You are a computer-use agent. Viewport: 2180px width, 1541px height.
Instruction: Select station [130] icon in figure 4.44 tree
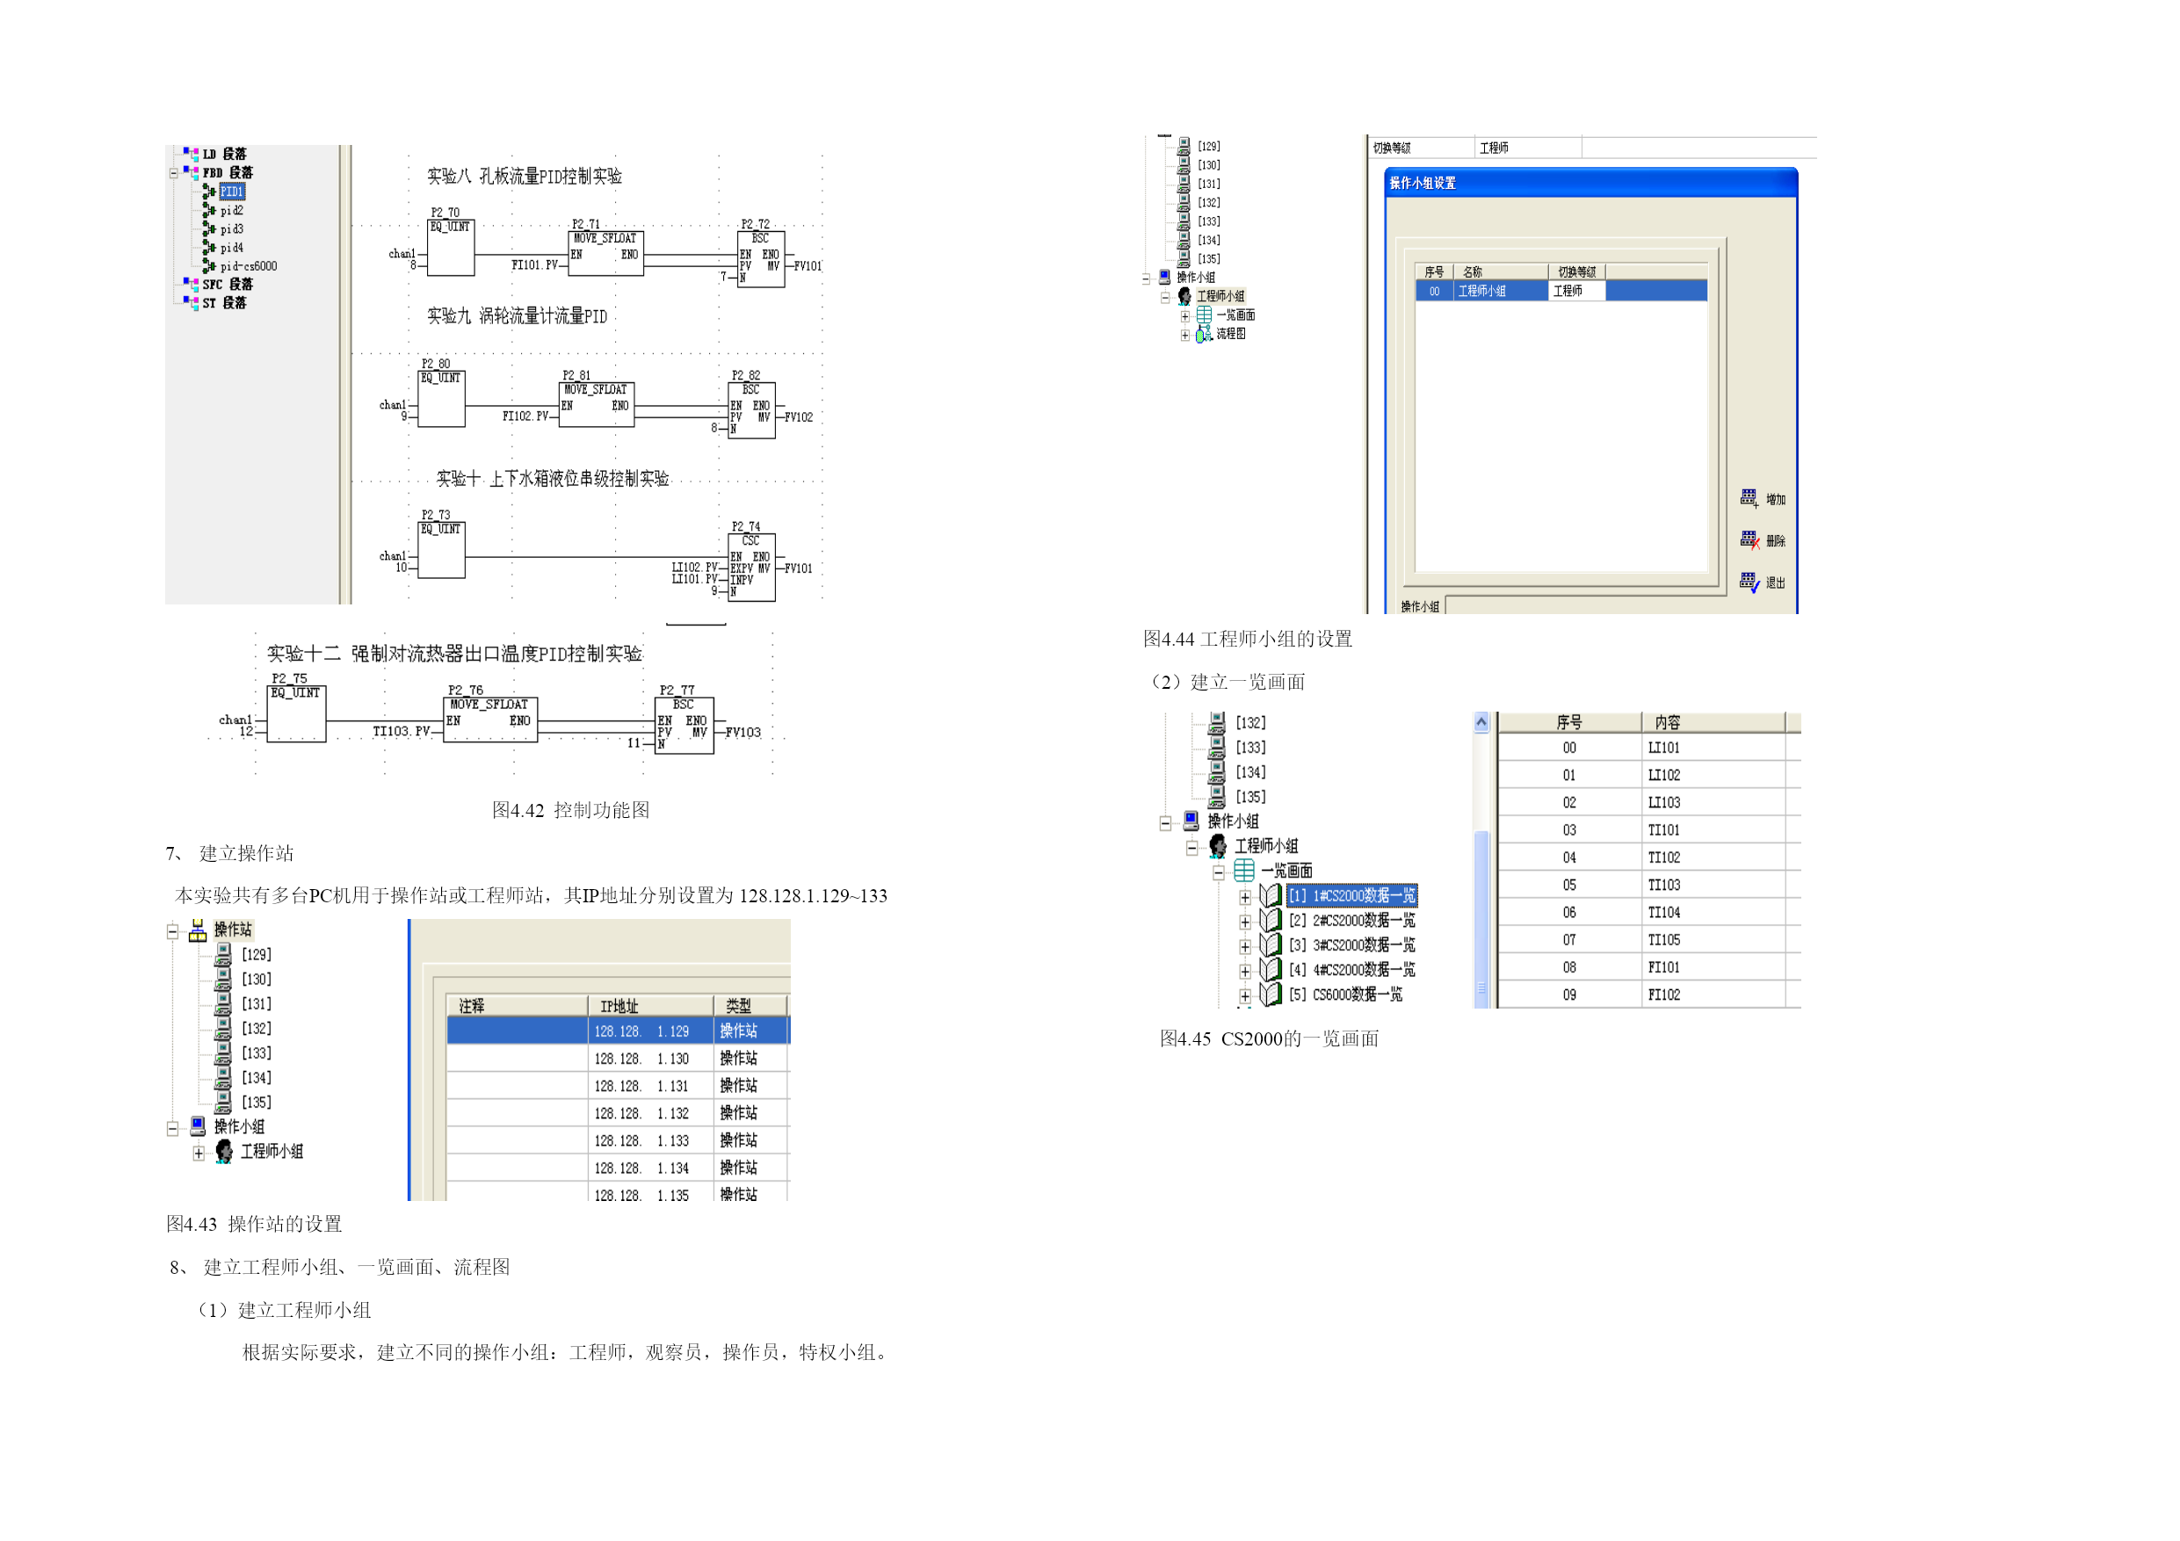(x=1184, y=164)
